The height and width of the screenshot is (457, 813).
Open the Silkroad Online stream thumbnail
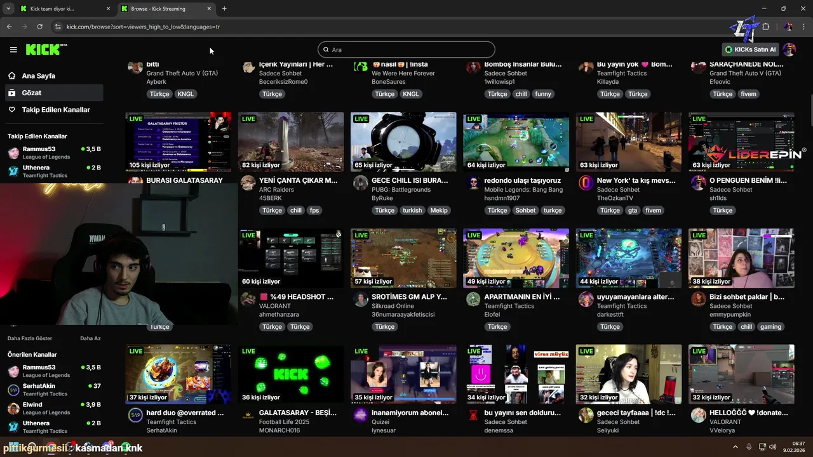(403, 258)
